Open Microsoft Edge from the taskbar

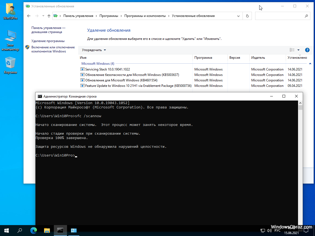pyautogui.click(x=33, y=231)
